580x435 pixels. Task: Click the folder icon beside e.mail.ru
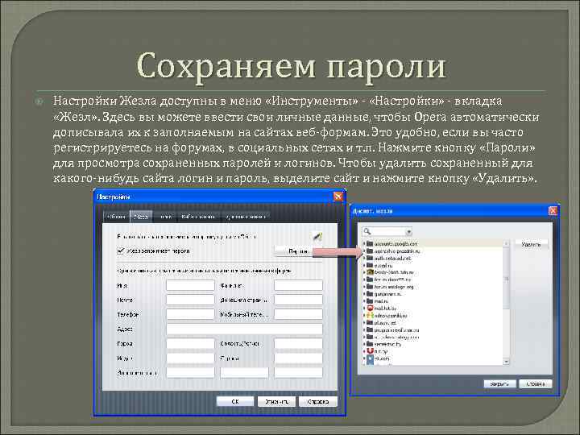[x=370, y=265]
